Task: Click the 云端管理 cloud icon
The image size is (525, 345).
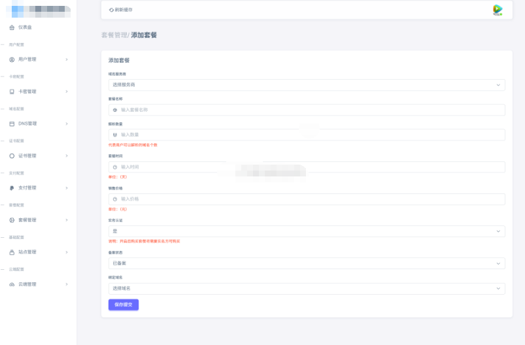Action: [x=12, y=284]
